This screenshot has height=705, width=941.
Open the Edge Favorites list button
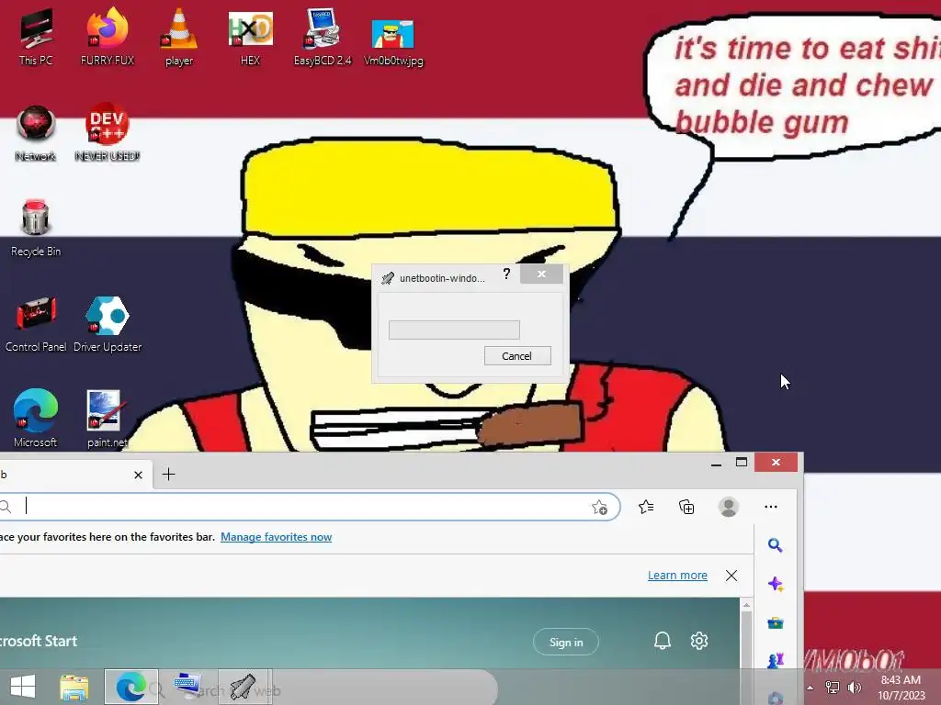coord(646,507)
